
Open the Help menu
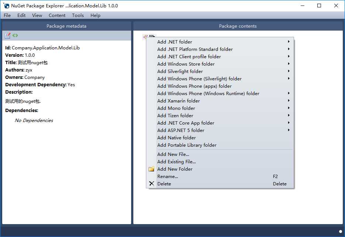coord(95,15)
